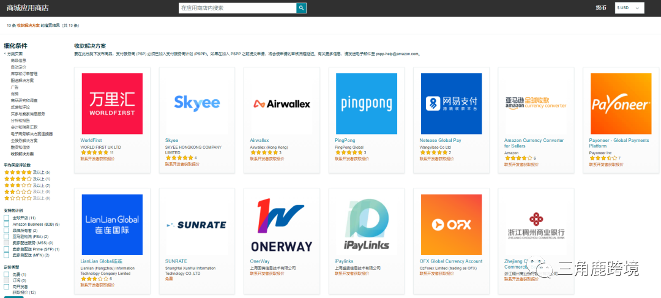Click the 收款解决方案 breadcrumb link
This screenshot has width=661, height=298.
click(28, 25)
